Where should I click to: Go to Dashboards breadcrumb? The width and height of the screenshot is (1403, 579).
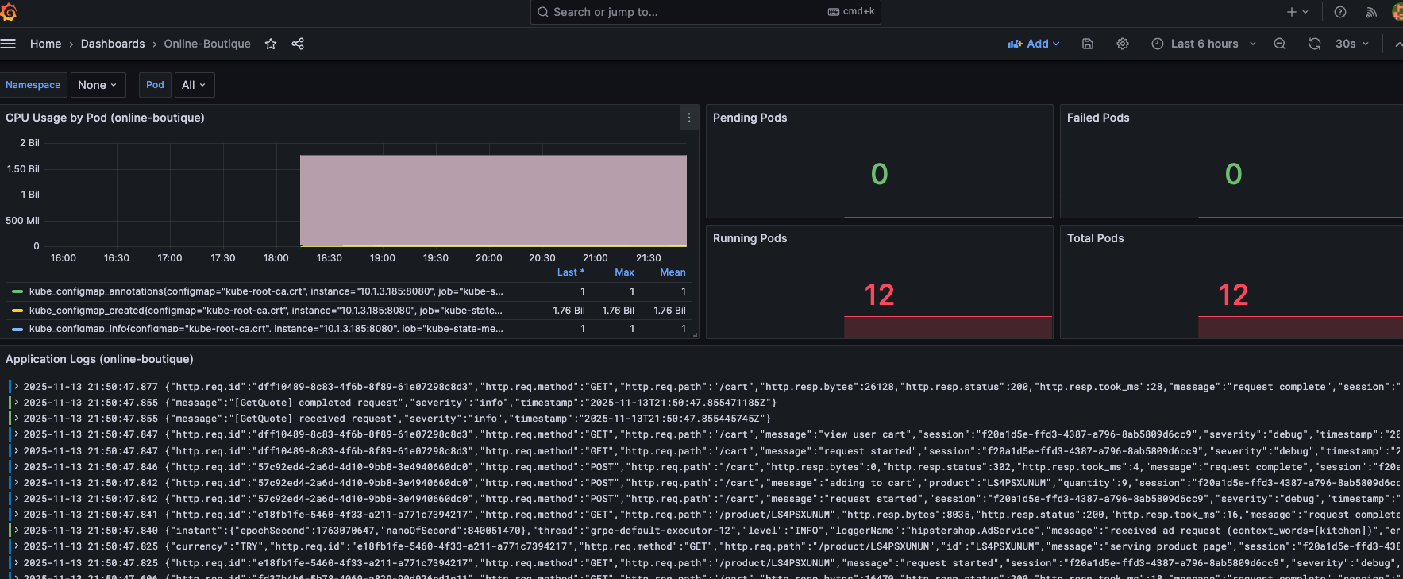[x=113, y=44]
